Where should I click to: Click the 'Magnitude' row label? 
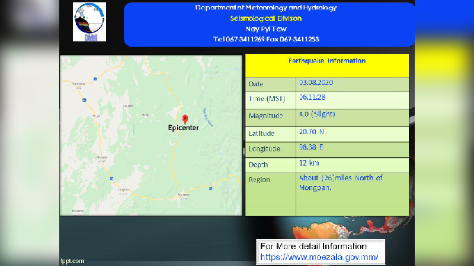pos(265,116)
